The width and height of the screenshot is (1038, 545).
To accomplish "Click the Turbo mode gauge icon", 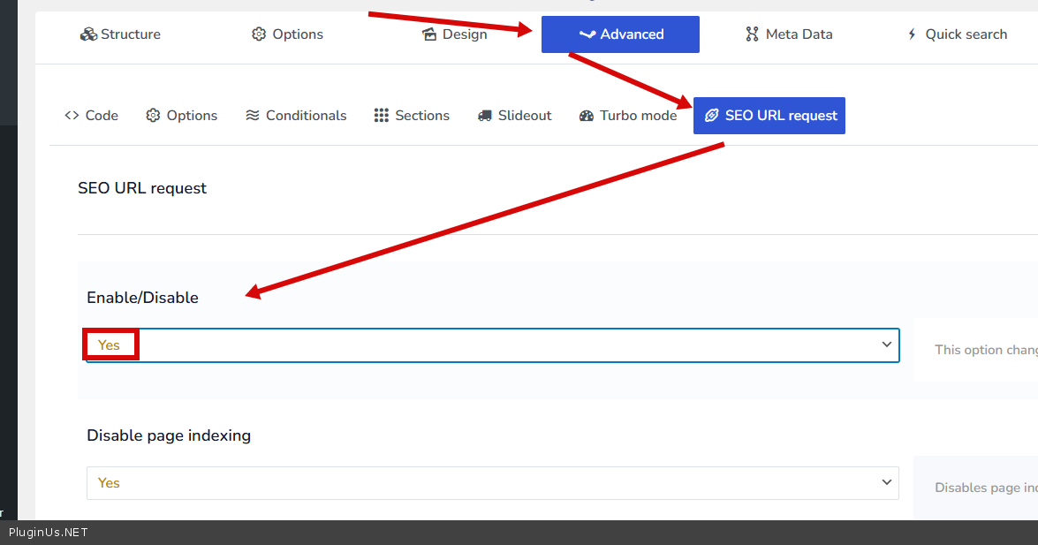I will (x=587, y=116).
